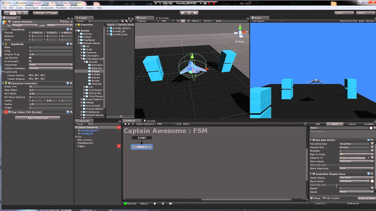Open the Layers dropdown in top toolbar
The width and height of the screenshot is (376, 211).
pos(344,13)
